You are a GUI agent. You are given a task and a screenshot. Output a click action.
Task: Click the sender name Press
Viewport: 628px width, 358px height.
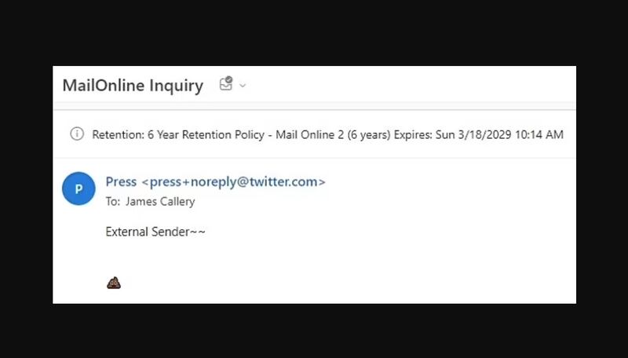point(121,182)
